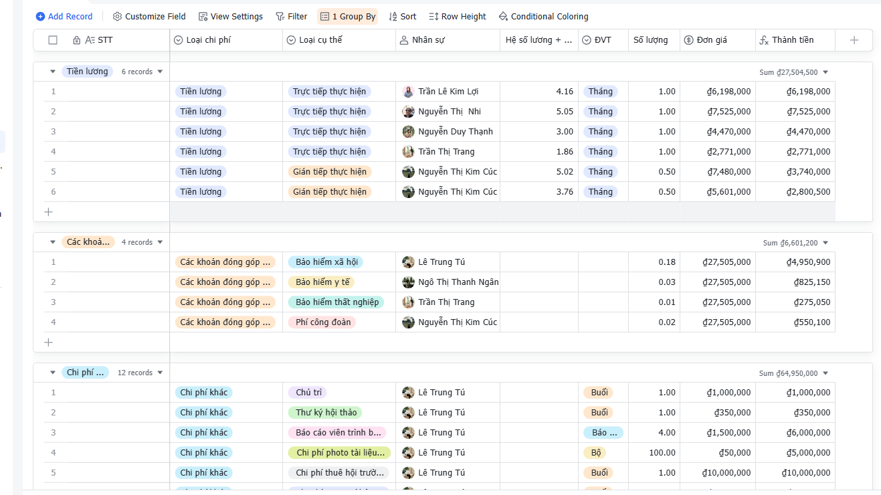Click the thành tiền cell ₫825,150
881x495 pixels.
(x=795, y=282)
